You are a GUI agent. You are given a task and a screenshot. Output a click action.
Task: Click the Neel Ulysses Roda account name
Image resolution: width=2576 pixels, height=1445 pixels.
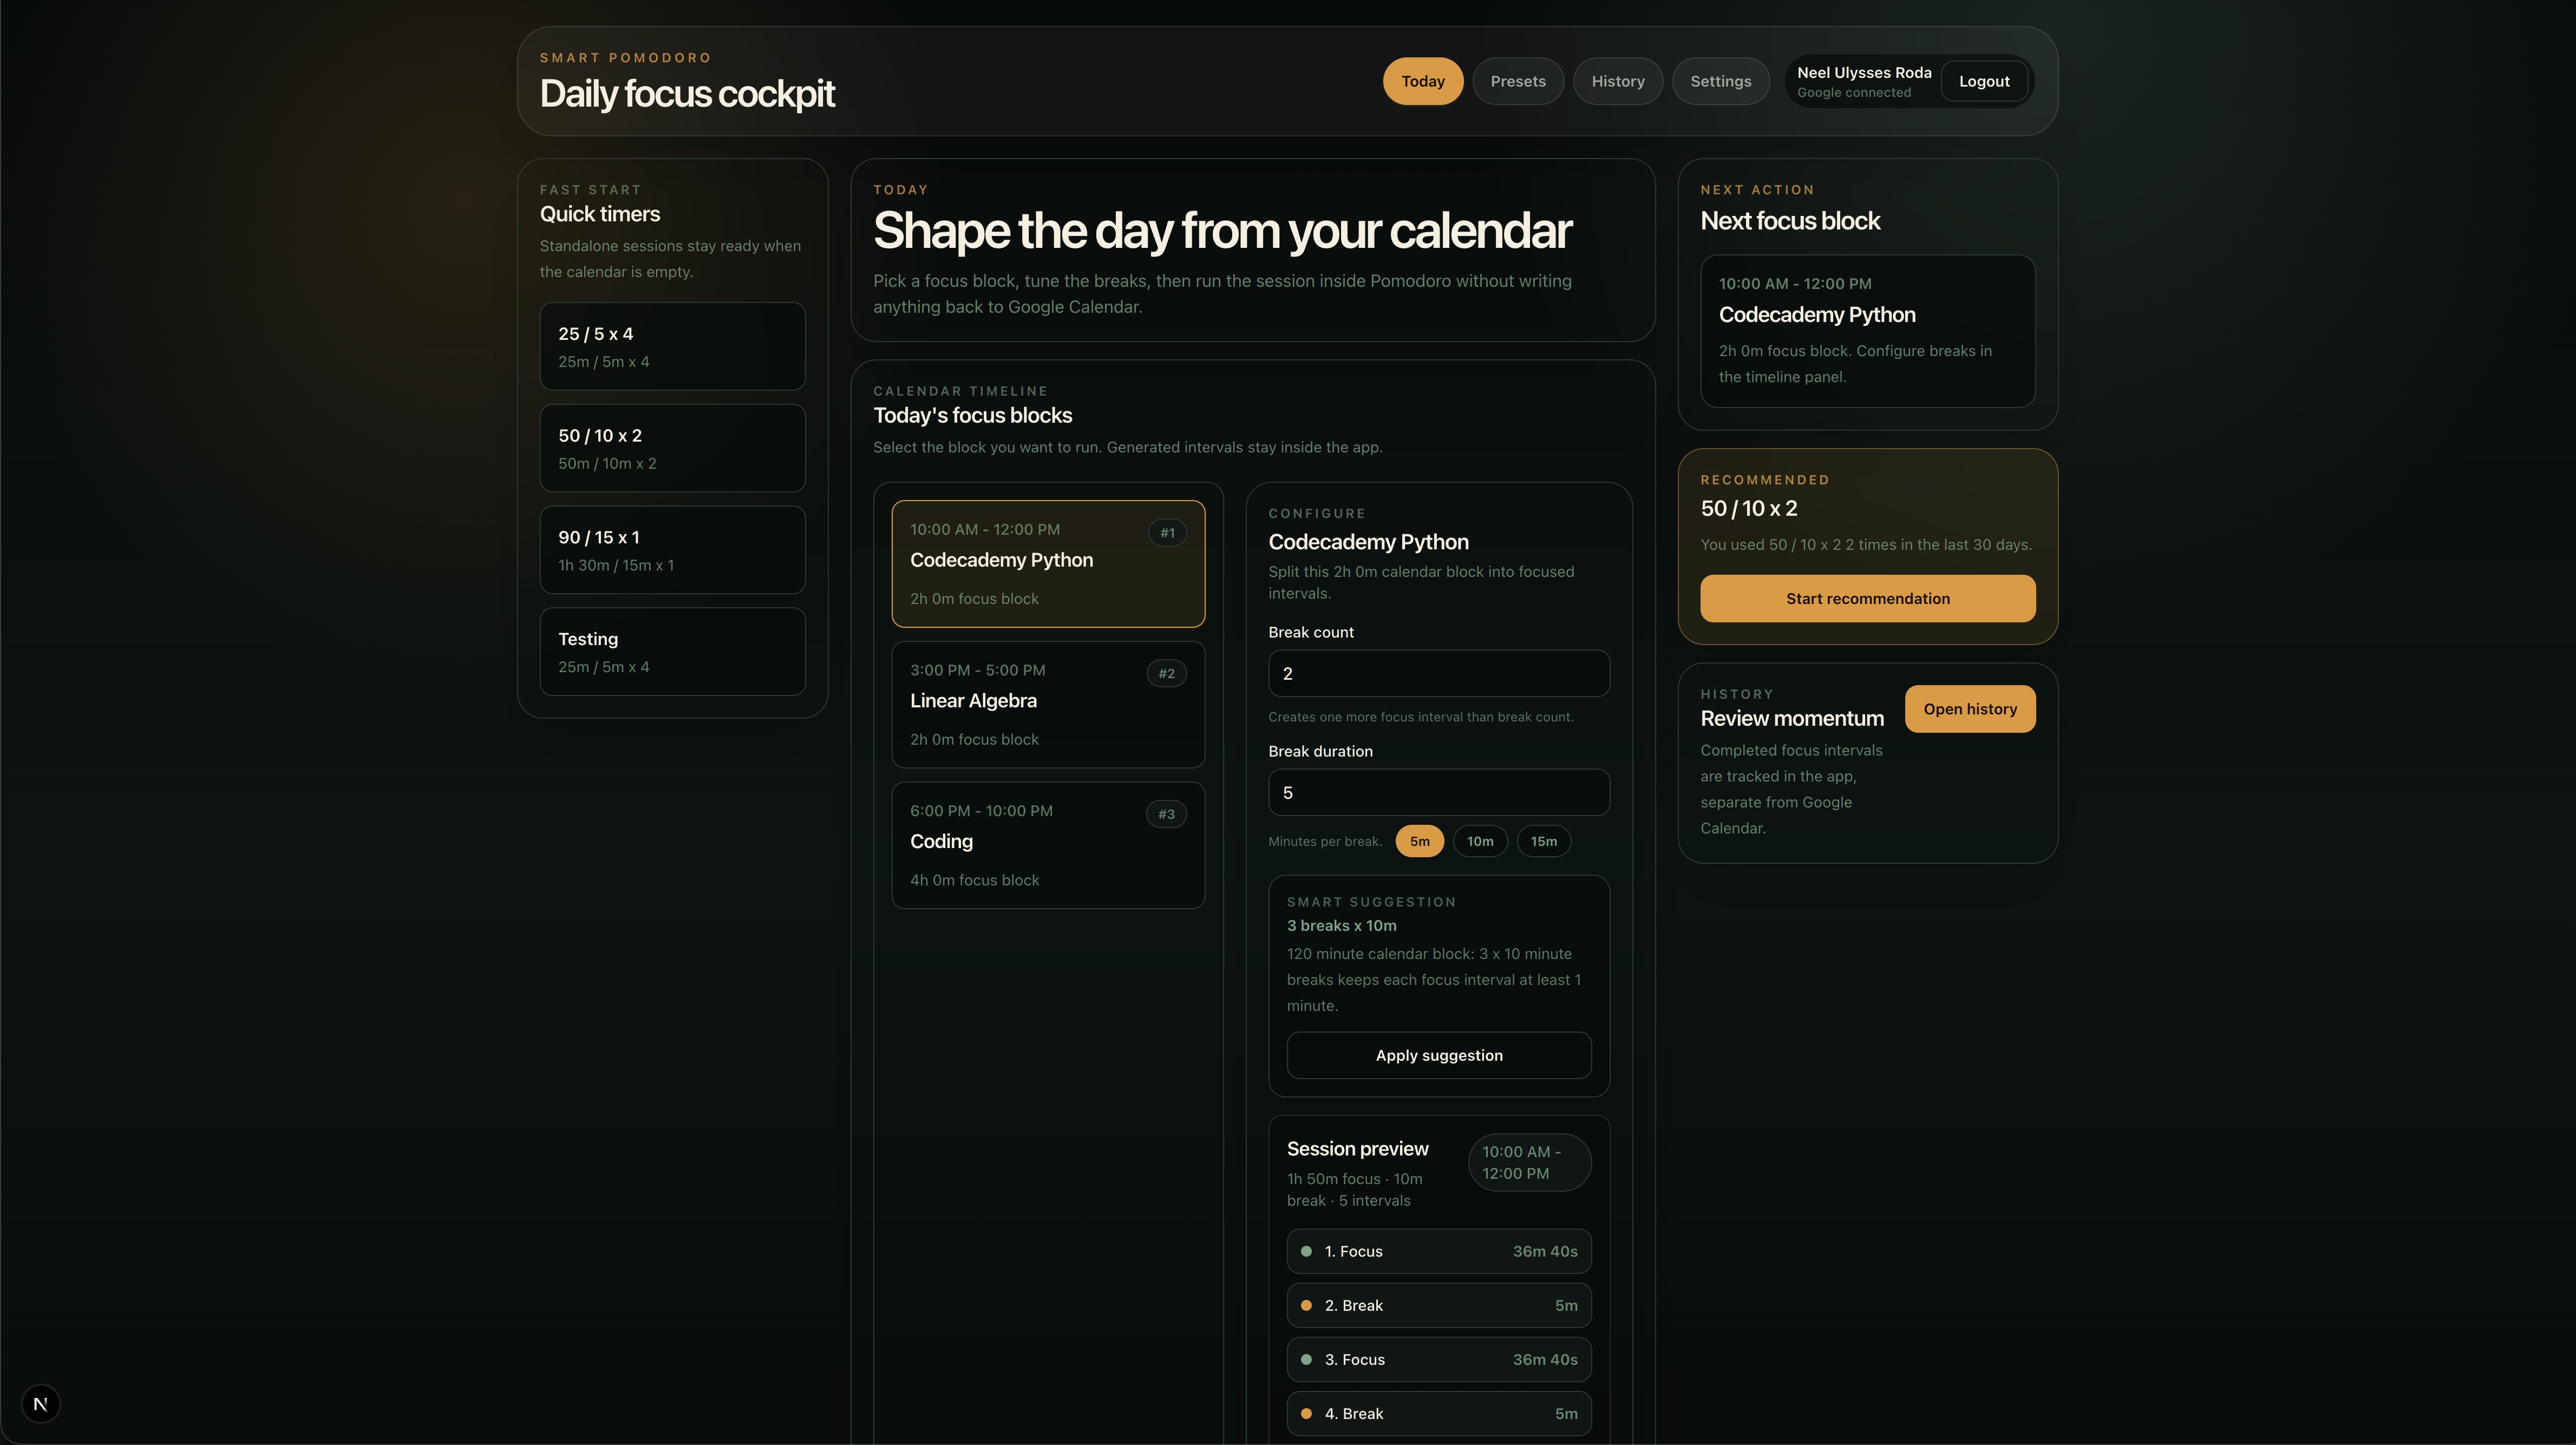[x=1864, y=72]
